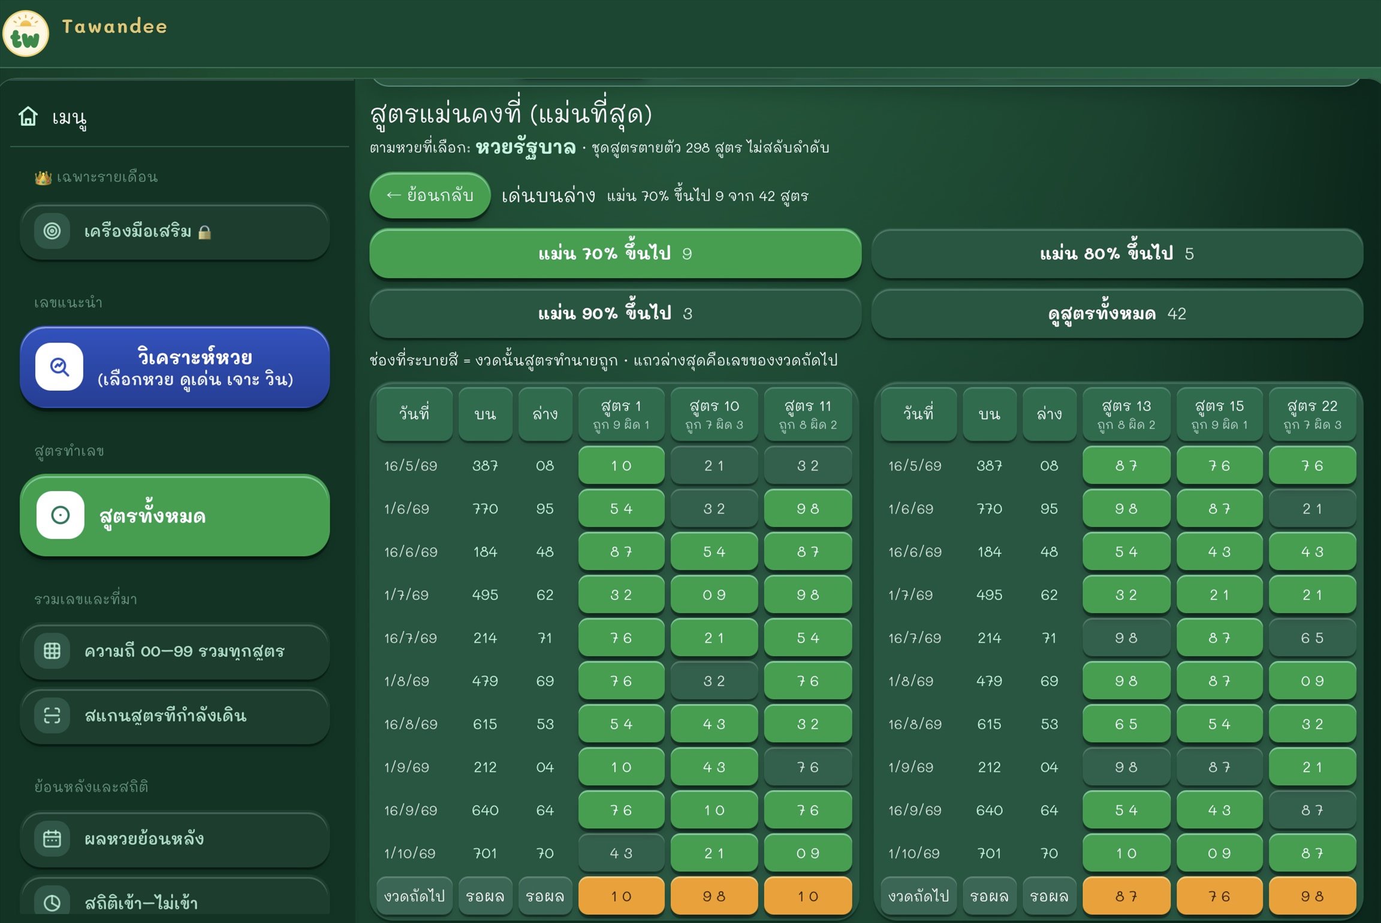
Task: Click the สูตร 11 column header
Action: 807,414
